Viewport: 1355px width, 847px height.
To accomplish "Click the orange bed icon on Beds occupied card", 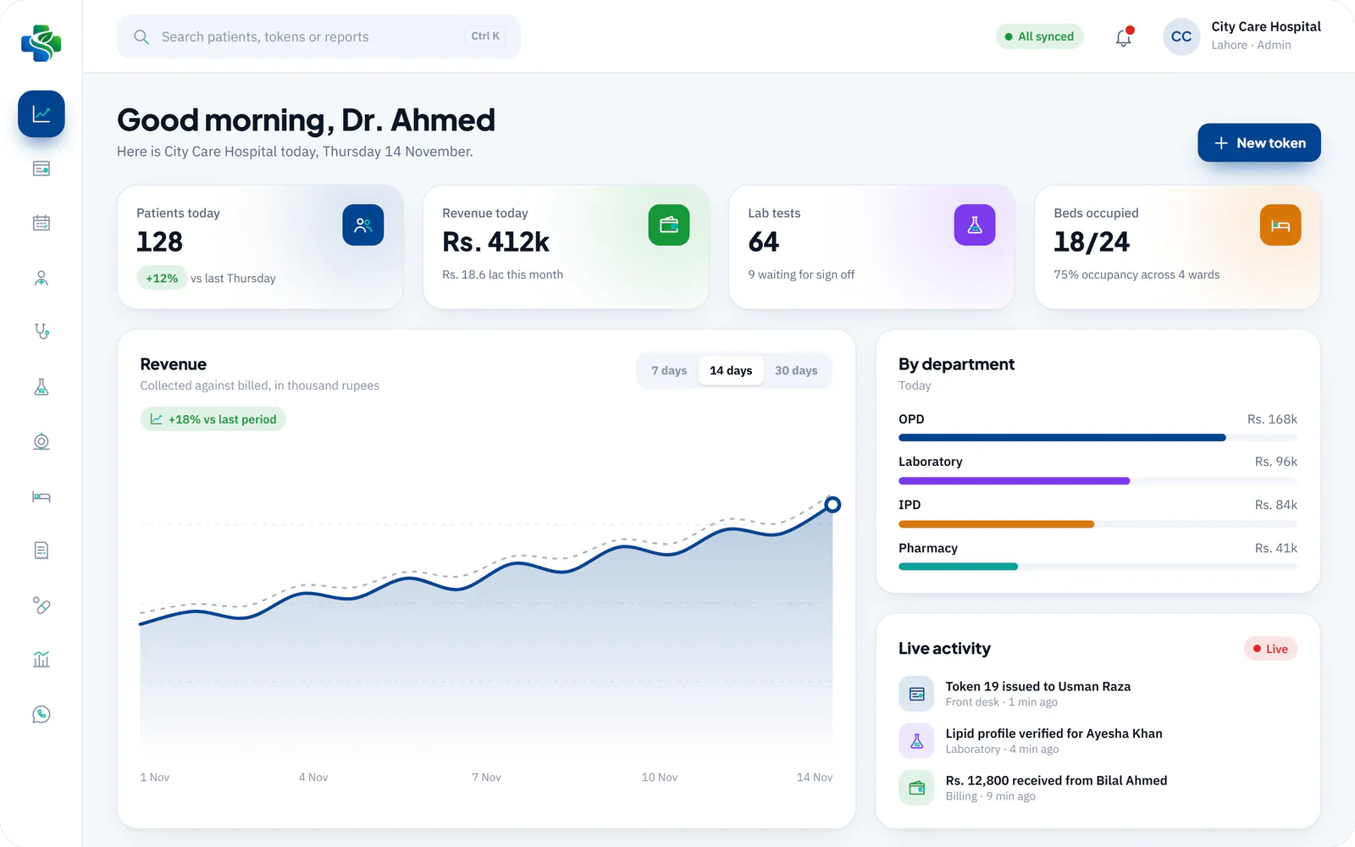I will click(x=1280, y=225).
